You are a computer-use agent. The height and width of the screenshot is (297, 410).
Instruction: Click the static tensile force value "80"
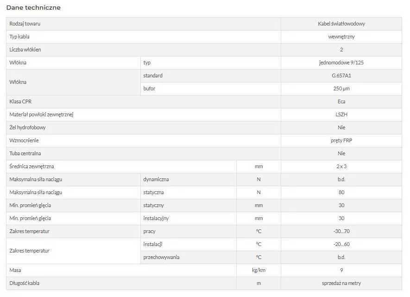click(341, 192)
